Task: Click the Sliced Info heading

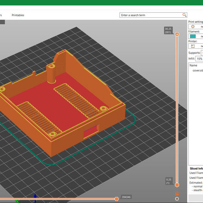Action: (x=196, y=169)
